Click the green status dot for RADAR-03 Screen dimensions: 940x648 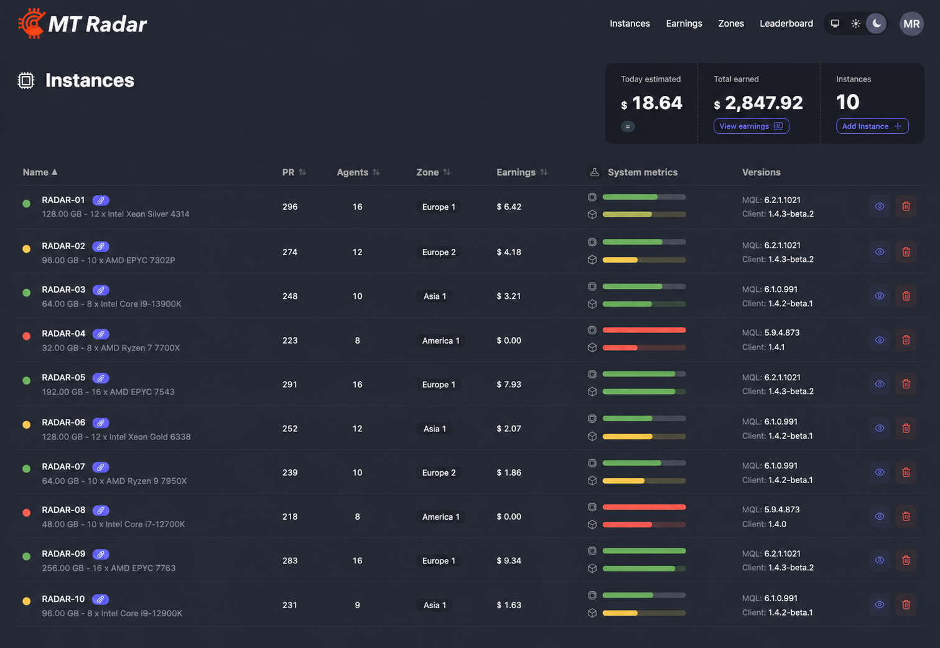(27, 293)
